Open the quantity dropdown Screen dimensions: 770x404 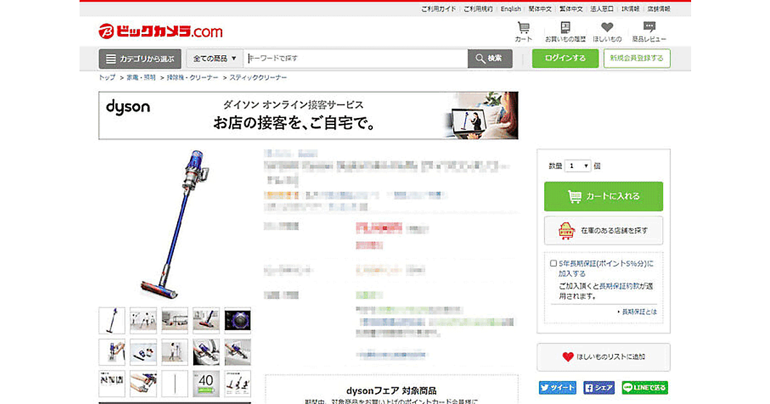577,166
